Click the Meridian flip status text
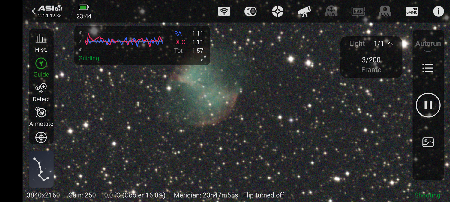 click(229, 195)
